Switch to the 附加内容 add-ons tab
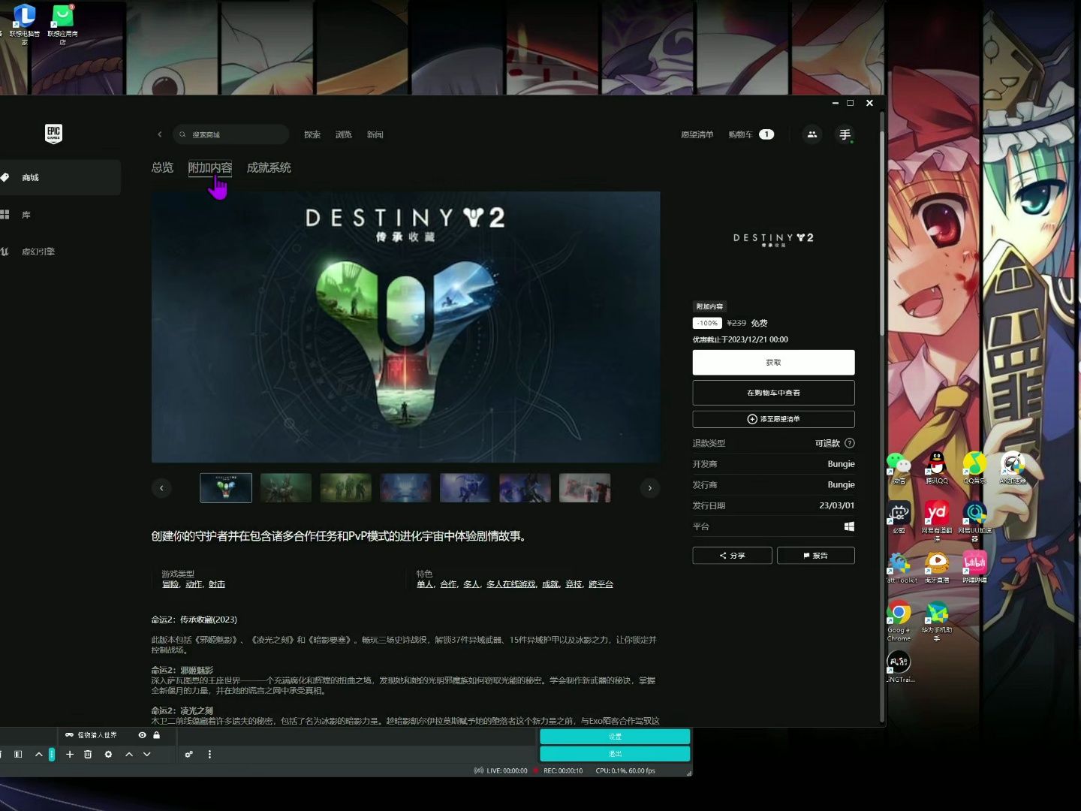Image resolution: width=1081 pixels, height=811 pixels. (x=210, y=167)
